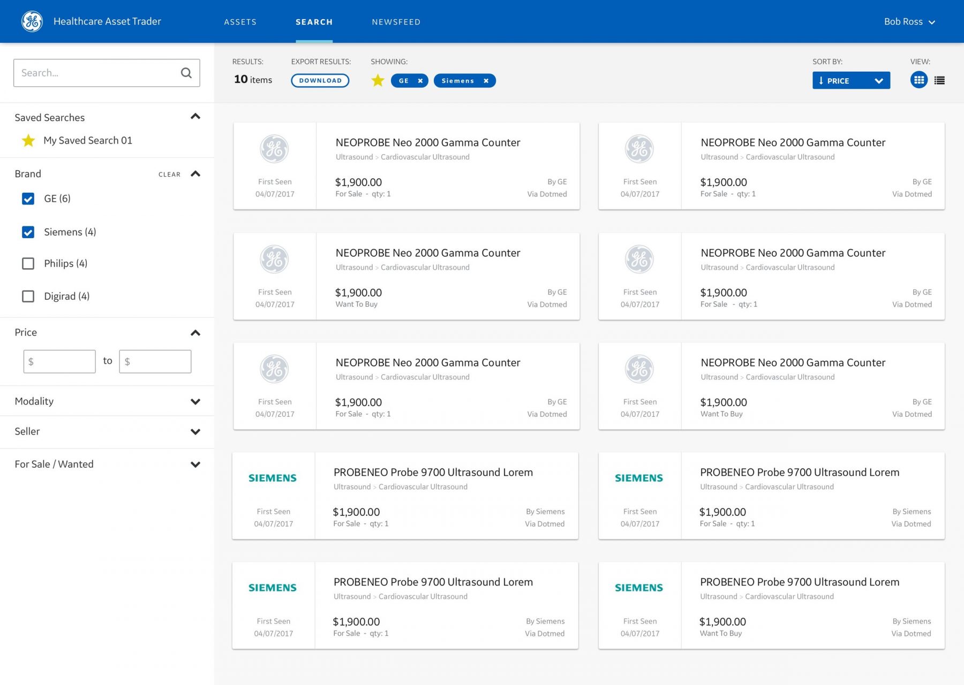Screen dimensions: 964x685
Task: Open the Bob Ross user menu
Action: pyautogui.click(x=909, y=22)
